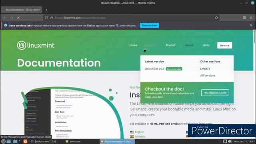This screenshot has width=256, height=144.
Task: Open the volume speaker icon
Action: coord(230,141)
